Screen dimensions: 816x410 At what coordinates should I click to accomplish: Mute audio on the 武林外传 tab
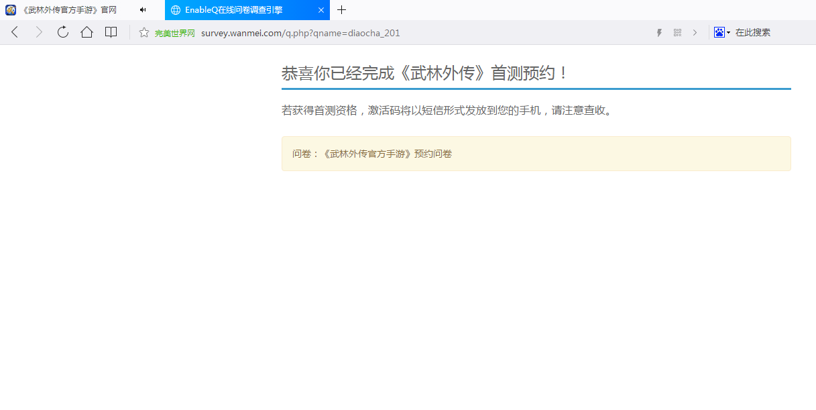143,10
